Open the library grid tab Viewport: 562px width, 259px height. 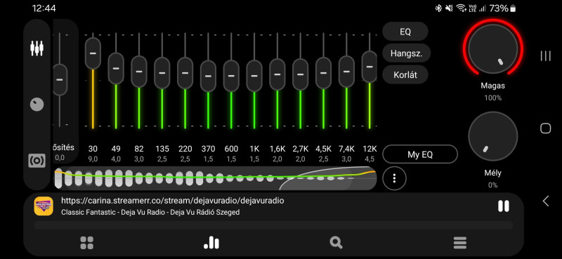[x=86, y=243]
